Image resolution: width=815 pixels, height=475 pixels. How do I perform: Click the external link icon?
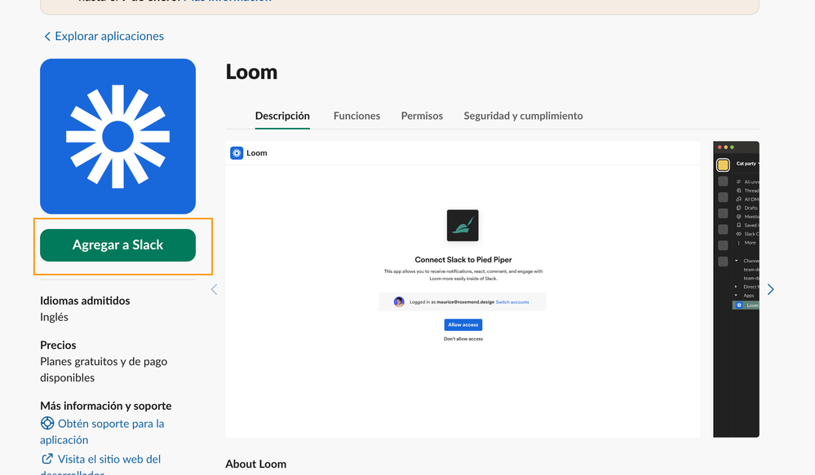pyautogui.click(x=47, y=459)
